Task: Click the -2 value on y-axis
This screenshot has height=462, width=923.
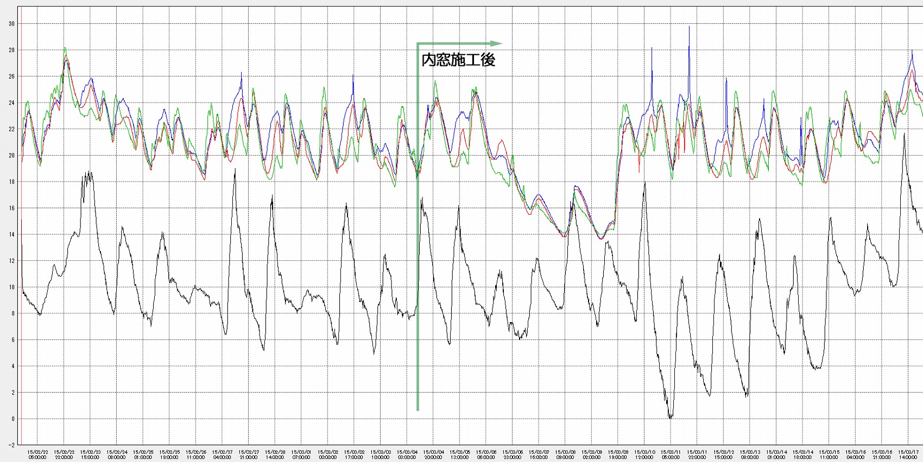Action: pyautogui.click(x=11, y=445)
